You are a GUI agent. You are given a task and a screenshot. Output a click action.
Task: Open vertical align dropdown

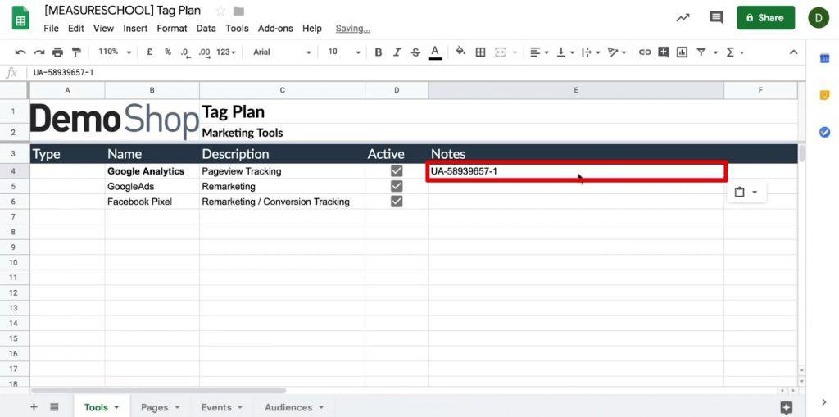(x=565, y=52)
